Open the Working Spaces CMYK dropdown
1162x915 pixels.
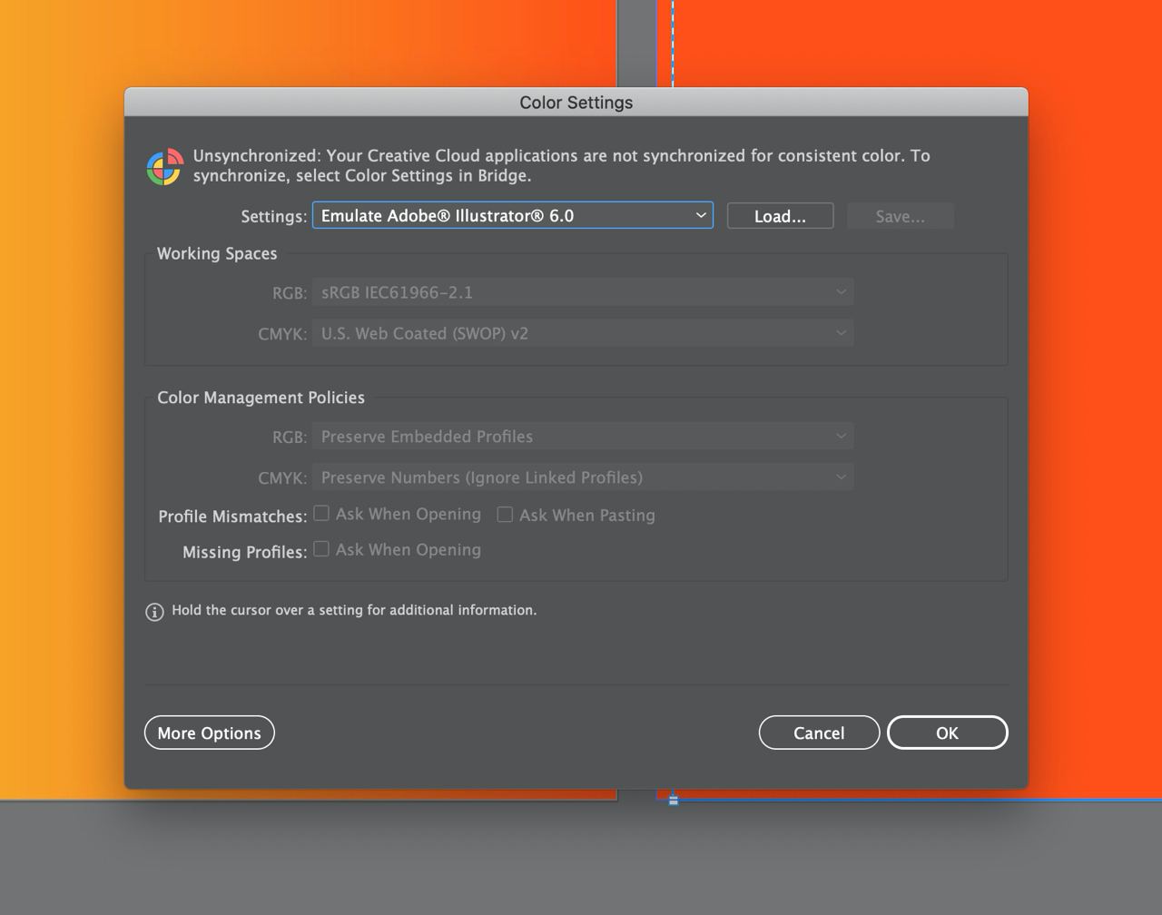583,333
